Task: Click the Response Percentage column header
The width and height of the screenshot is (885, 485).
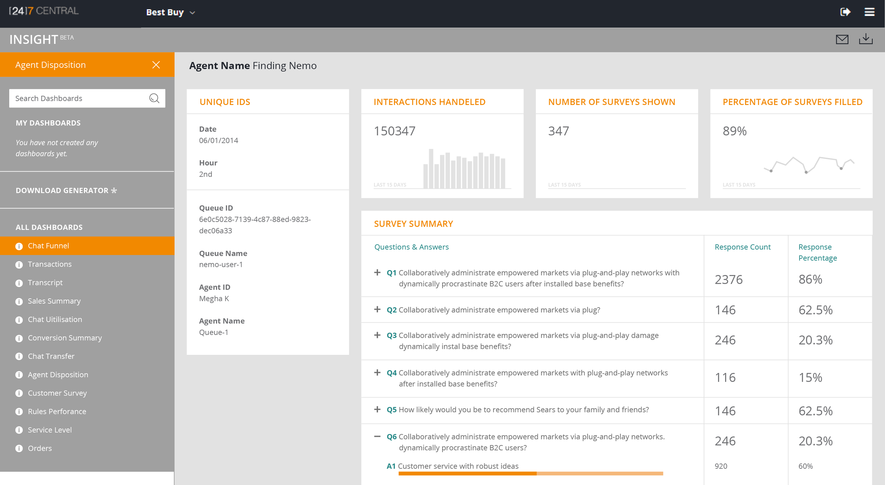Action: click(x=817, y=252)
